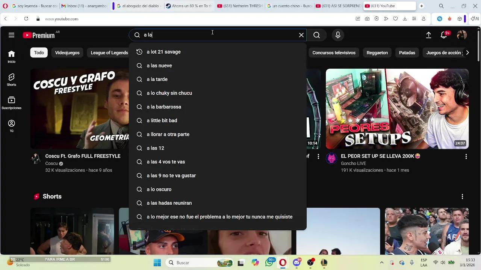Select the Reggaeton filter chip
The height and width of the screenshot is (270, 481).
pos(377,52)
